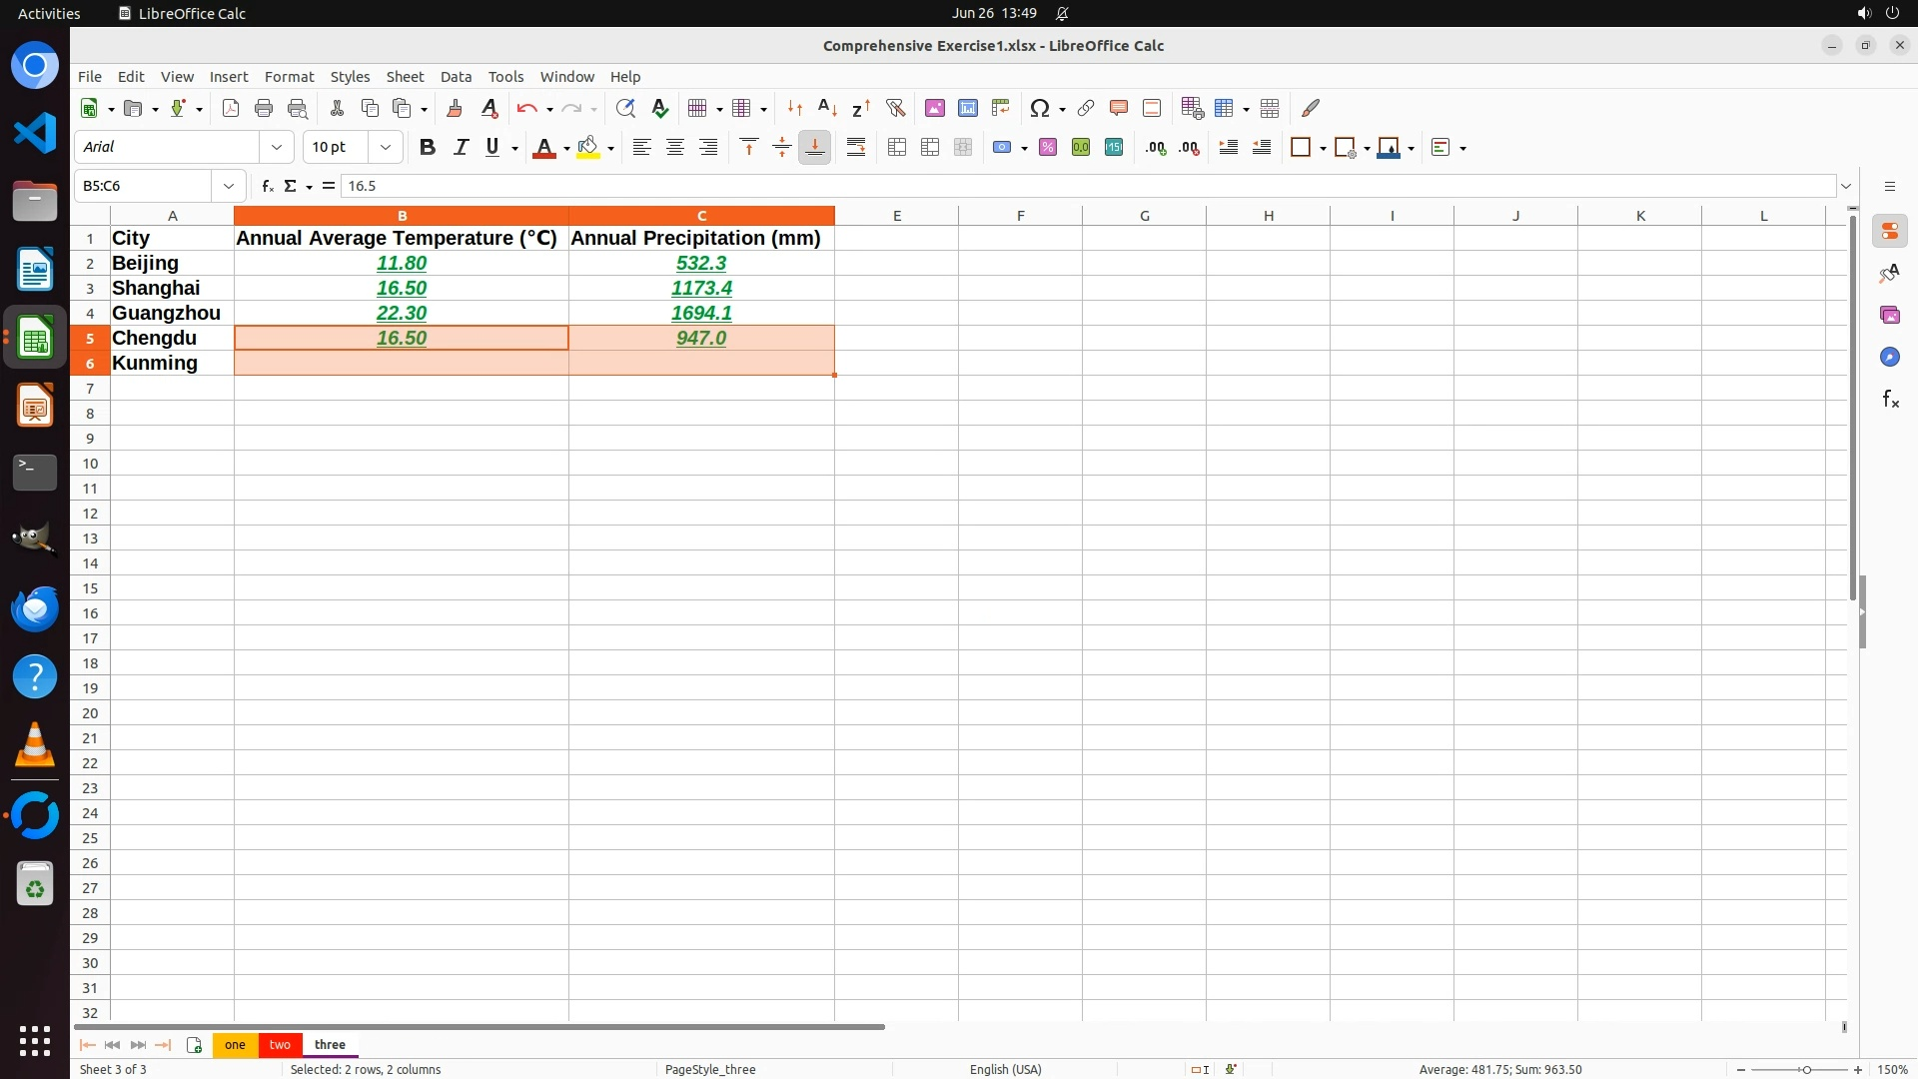1918x1079 pixels.
Task: Switch to the sheet tab named two
Action: [x=280, y=1044]
